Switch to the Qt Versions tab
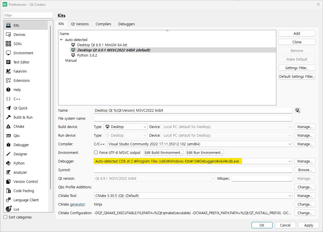Screen dimensions: 323x232 [80, 24]
